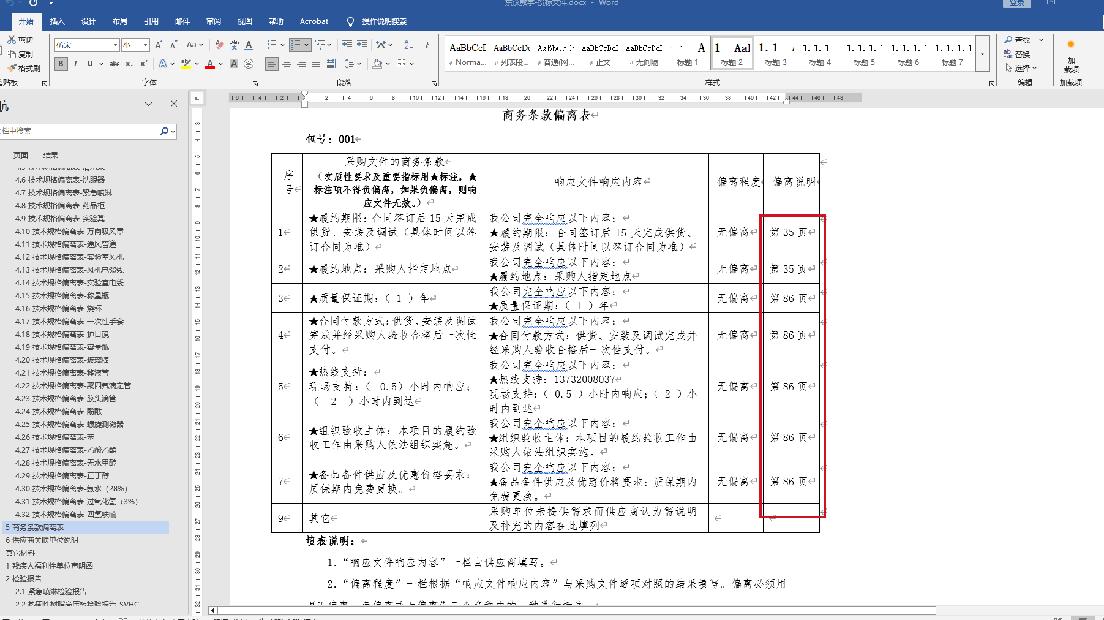The image size is (1104, 620).
Task: Increase paragraph indent
Action: [x=362, y=45]
